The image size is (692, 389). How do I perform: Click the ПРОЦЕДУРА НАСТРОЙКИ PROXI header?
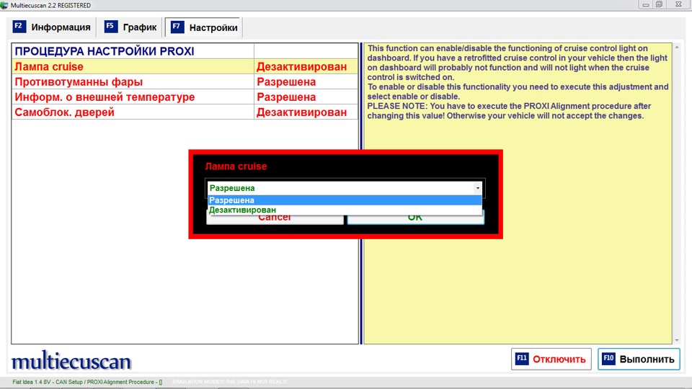[105, 51]
